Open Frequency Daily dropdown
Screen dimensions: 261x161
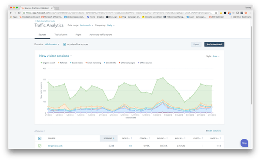(x=110, y=26)
